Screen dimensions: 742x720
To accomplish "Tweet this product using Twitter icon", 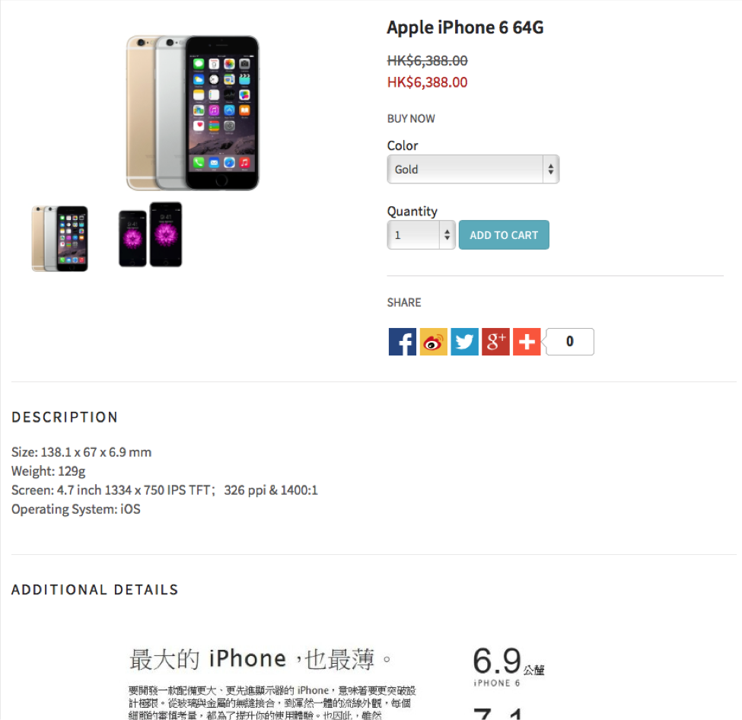I will [x=465, y=341].
